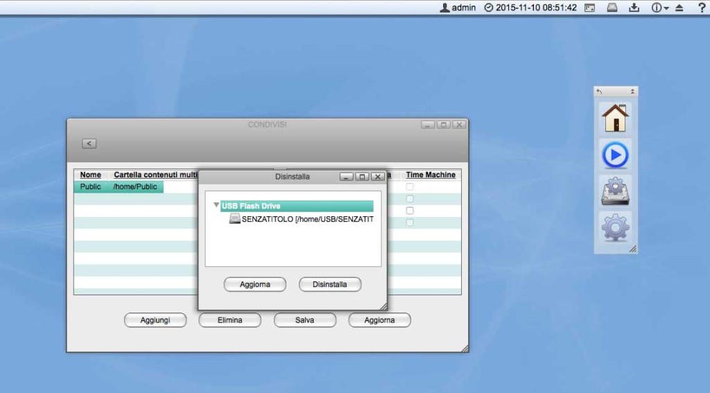Click the side dock resize grip
The width and height of the screenshot is (710, 393).
[x=633, y=249]
